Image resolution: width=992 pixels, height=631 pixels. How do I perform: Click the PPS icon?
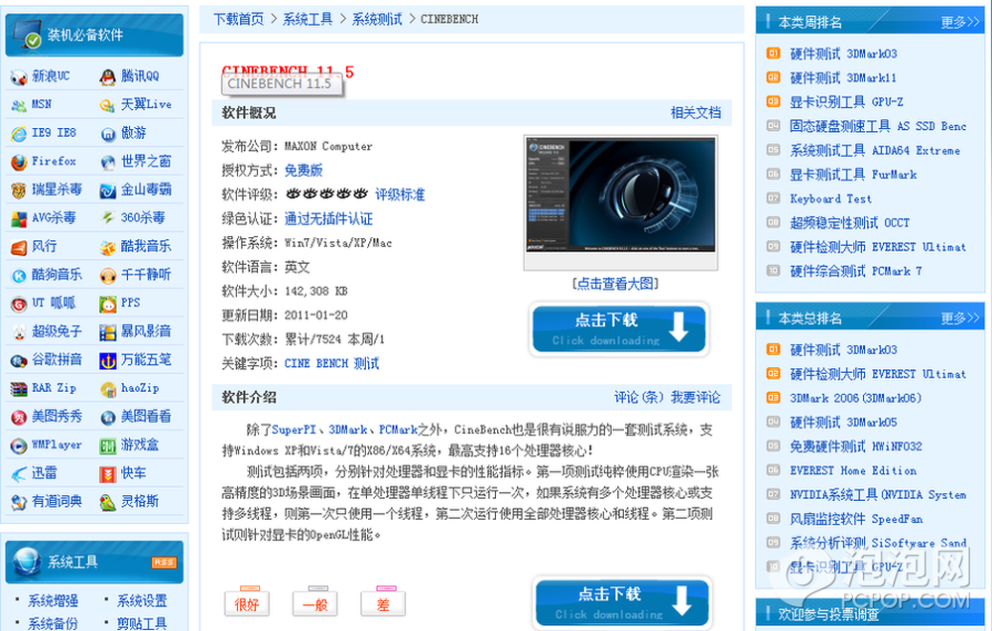[x=108, y=304]
